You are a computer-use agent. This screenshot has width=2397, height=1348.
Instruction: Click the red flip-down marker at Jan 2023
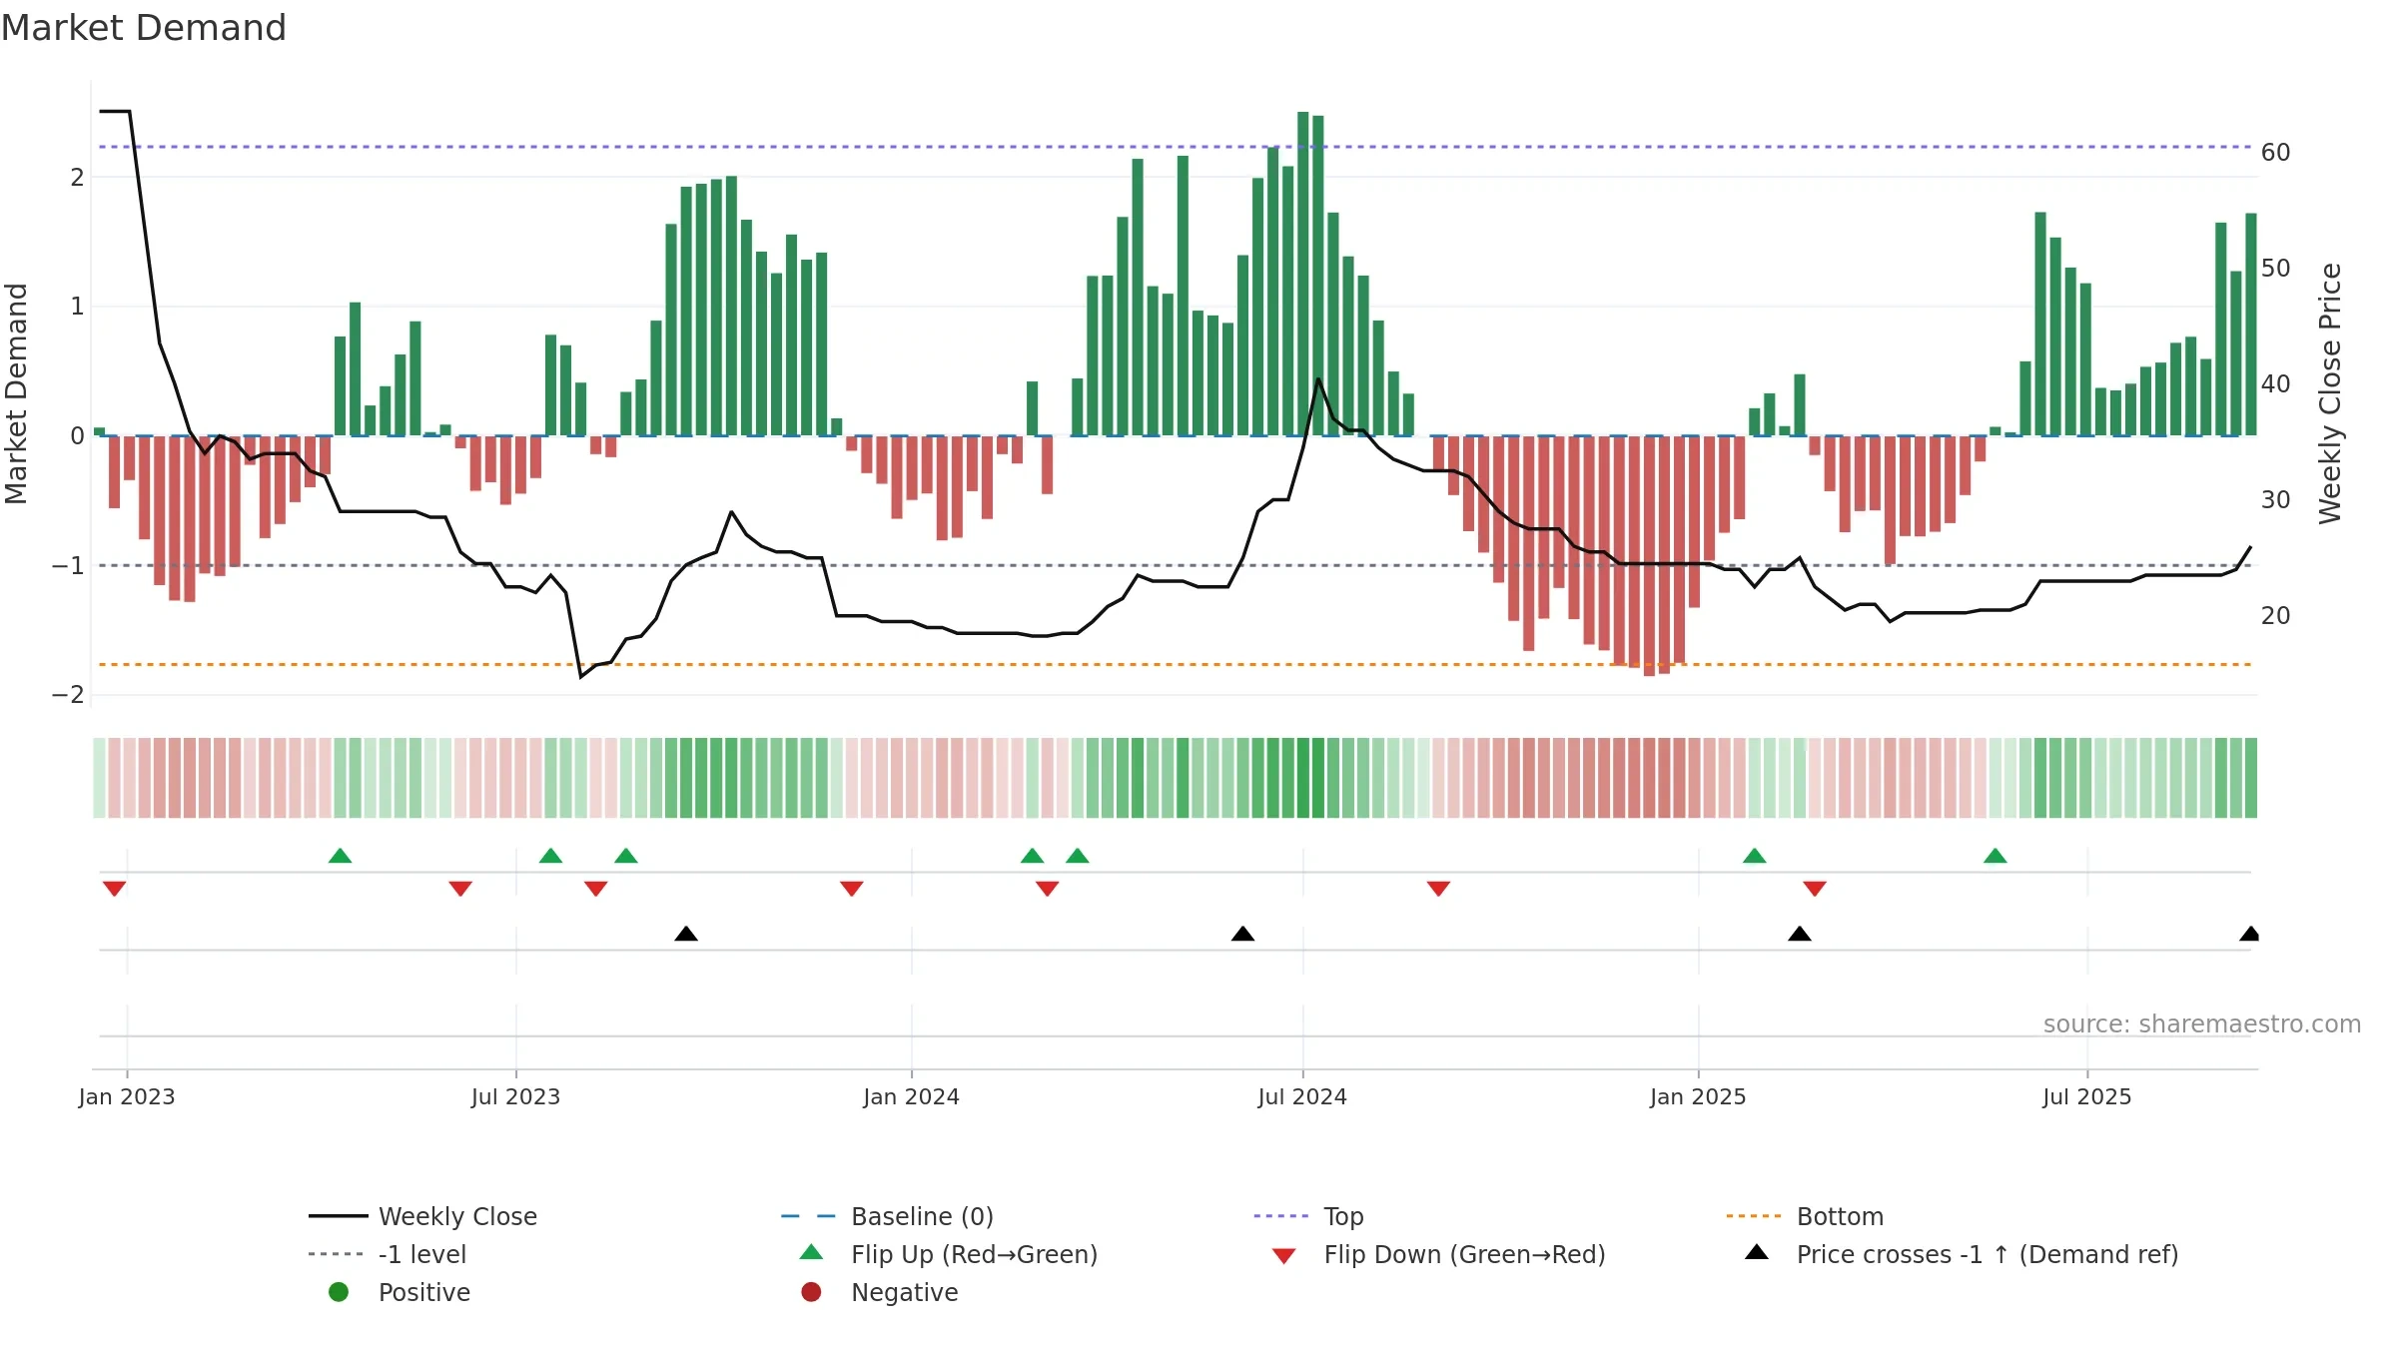coord(115,889)
